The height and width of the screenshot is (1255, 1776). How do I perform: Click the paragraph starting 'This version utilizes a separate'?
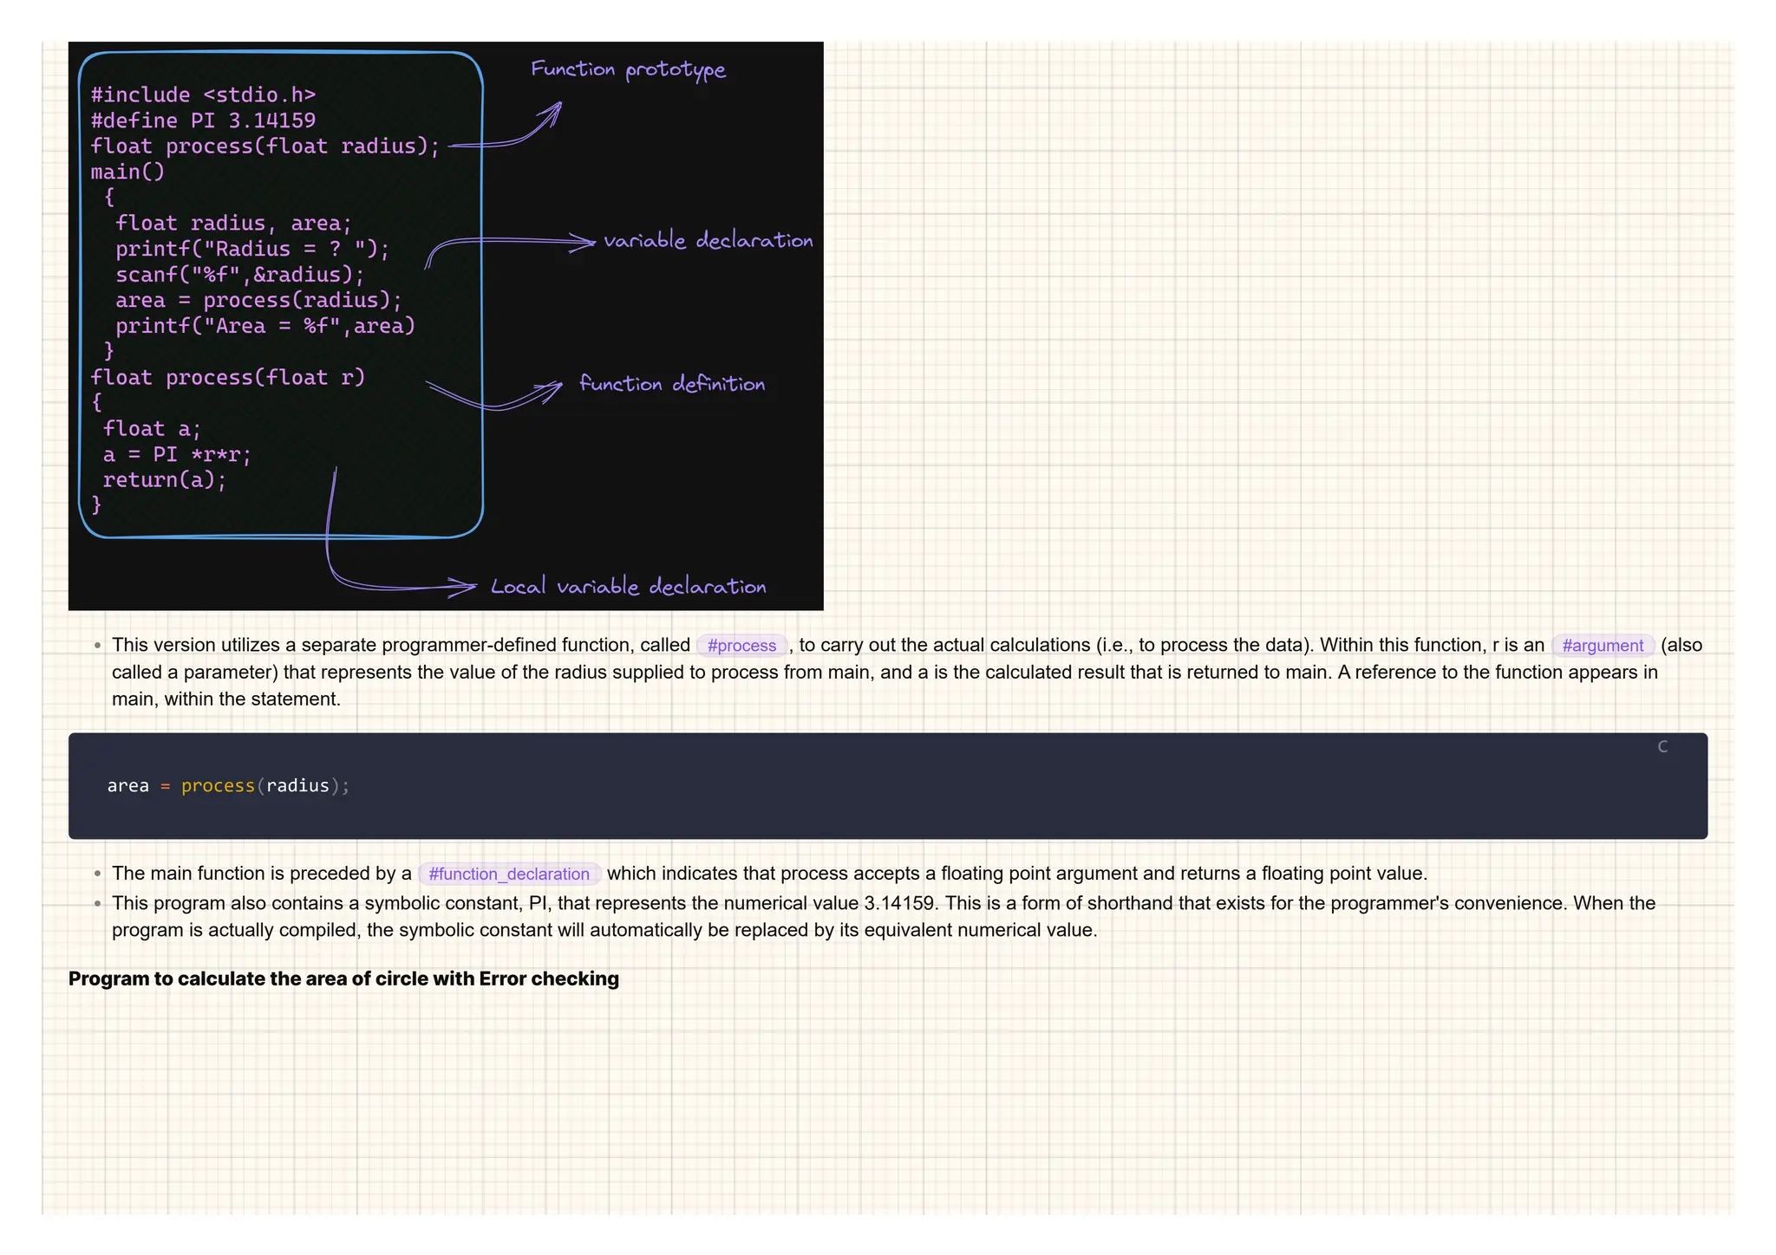[x=907, y=672]
